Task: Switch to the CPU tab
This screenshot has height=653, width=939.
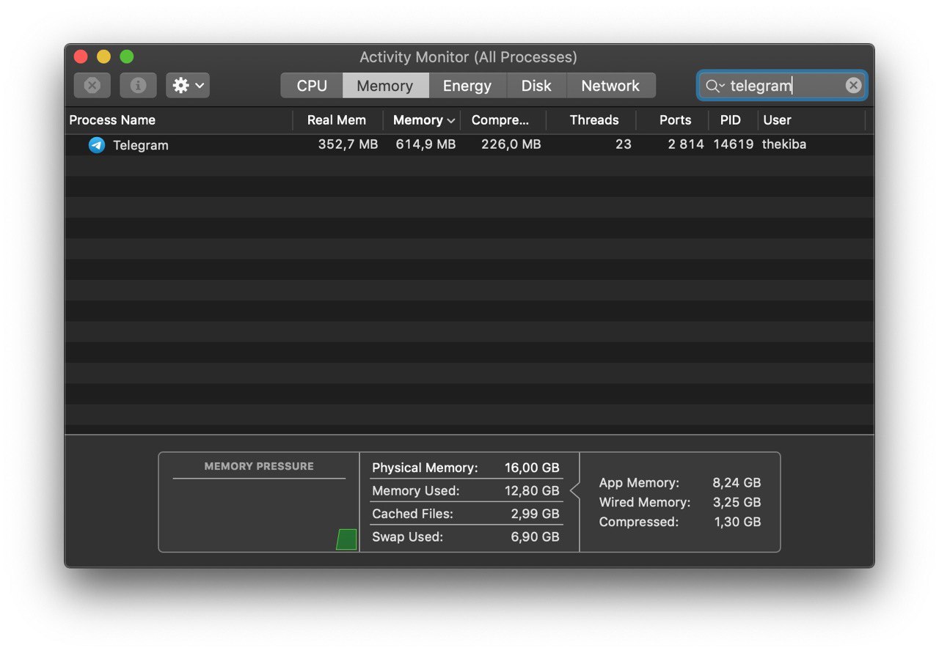Action: [x=312, y=86]
